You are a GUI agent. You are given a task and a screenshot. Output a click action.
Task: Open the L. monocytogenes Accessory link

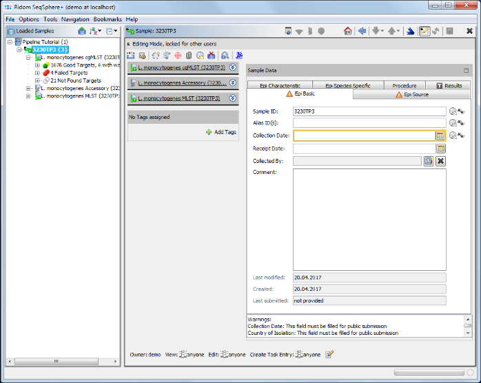click(x=182, y=83)
